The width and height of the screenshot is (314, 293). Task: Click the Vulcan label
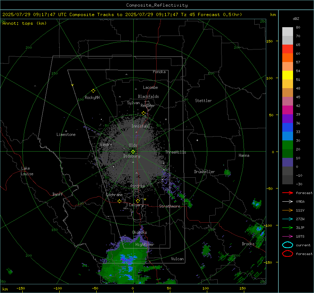coord(177,259)
